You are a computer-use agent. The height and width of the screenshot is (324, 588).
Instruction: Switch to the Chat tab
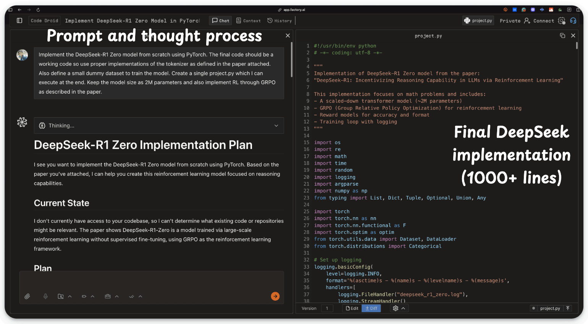[221, 21]
